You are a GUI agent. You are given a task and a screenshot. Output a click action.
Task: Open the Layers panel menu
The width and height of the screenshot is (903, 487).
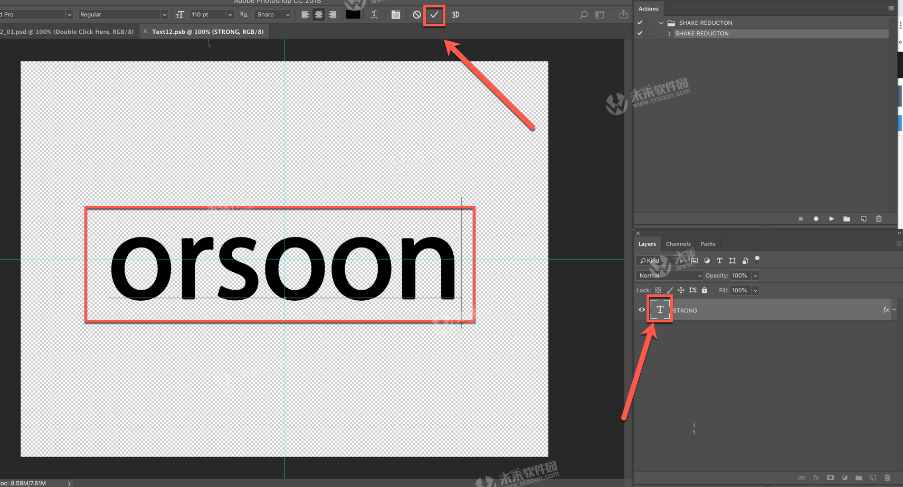pyautogui.click(x=899, y=244)
